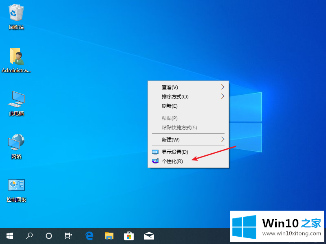326x244 pixels.
Task: Open Cortana circle icon on taskbar
Action: pyautogui.click(x=49, y=235)
